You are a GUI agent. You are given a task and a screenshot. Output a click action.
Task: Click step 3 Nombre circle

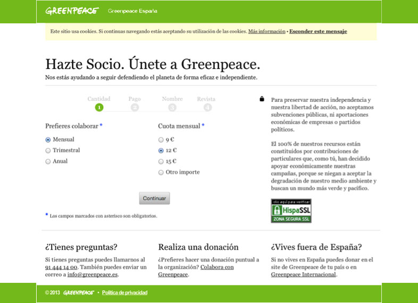tap(172, 108)
